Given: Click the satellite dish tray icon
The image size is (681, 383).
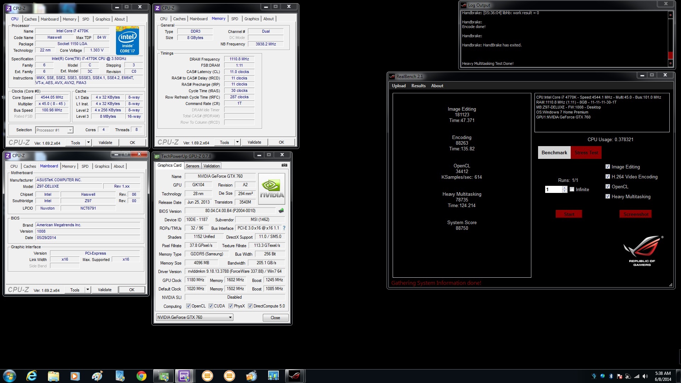Looking at the screenshot, I should pos(628,376).
